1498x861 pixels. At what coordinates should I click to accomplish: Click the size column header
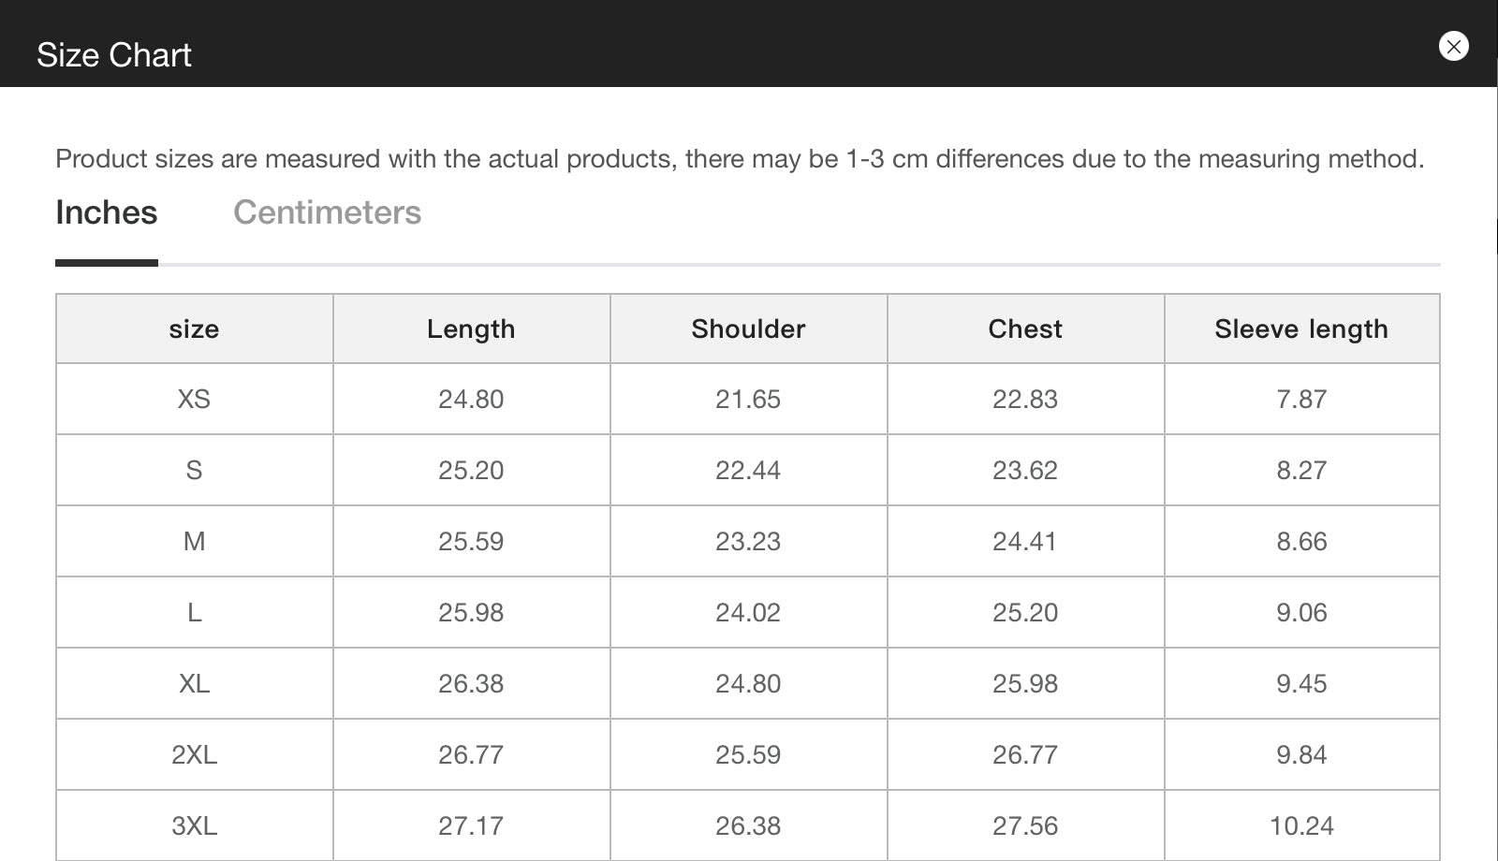coord(194,329)
